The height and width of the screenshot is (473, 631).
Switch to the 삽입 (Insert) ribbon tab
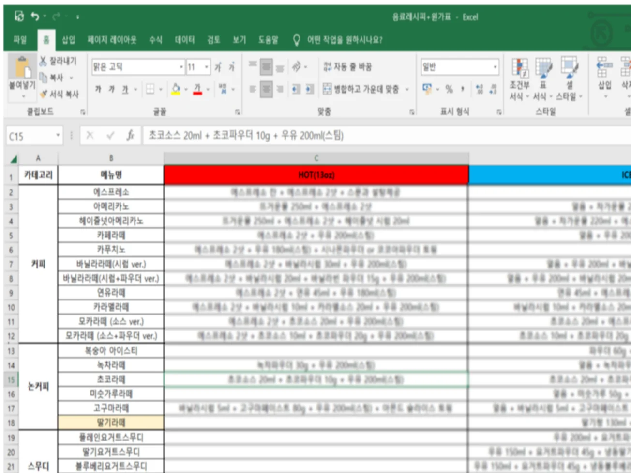(69, 40)
